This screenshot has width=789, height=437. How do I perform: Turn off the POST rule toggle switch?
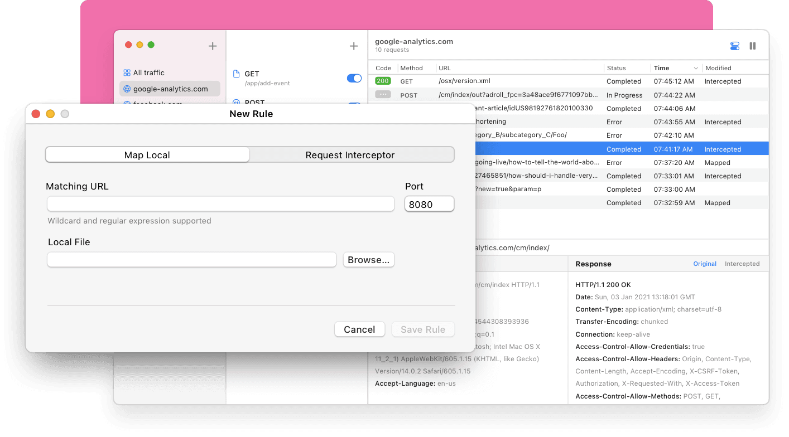(354, 103)
